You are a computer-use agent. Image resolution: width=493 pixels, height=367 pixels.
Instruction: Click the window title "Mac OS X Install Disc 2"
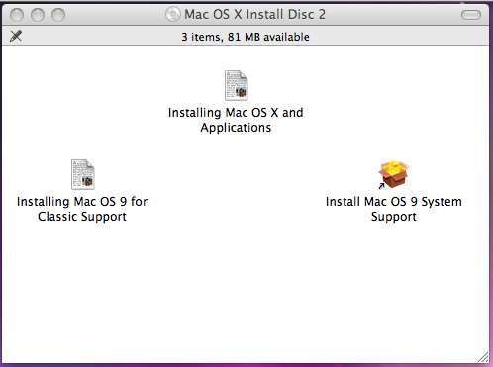pyautogui.click(x=254, y=14)
